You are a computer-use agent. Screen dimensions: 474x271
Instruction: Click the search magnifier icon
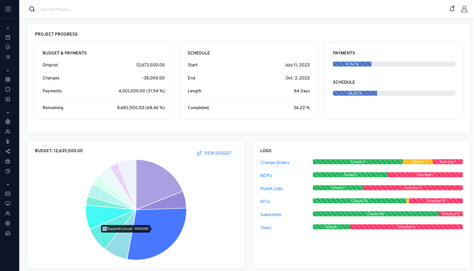[x=32, y=9]
